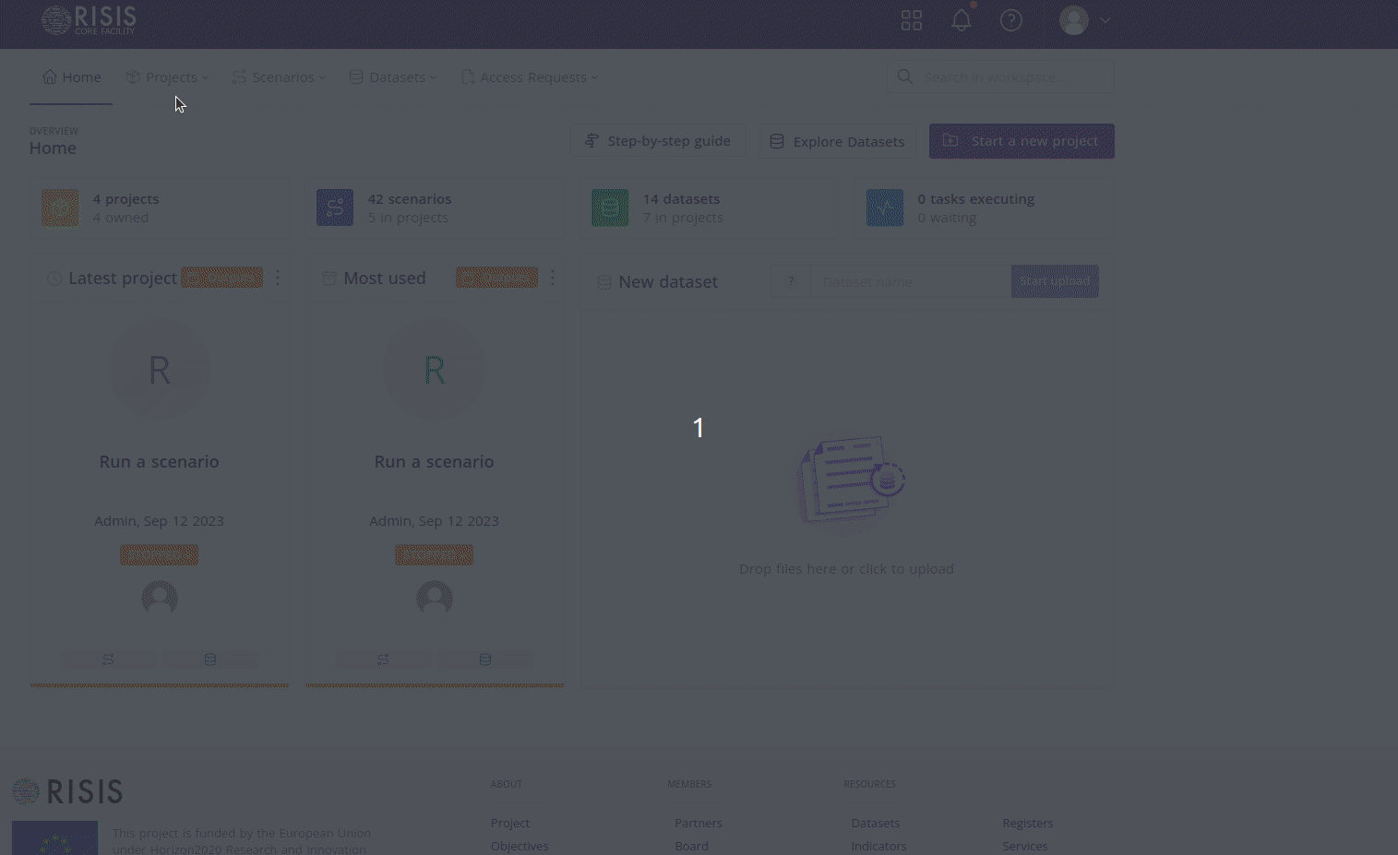Image resolution: width=1398 pixels, height=855 pixels.
Task: Click the 4 projects stat icon
Action: (x=60, y=208)
